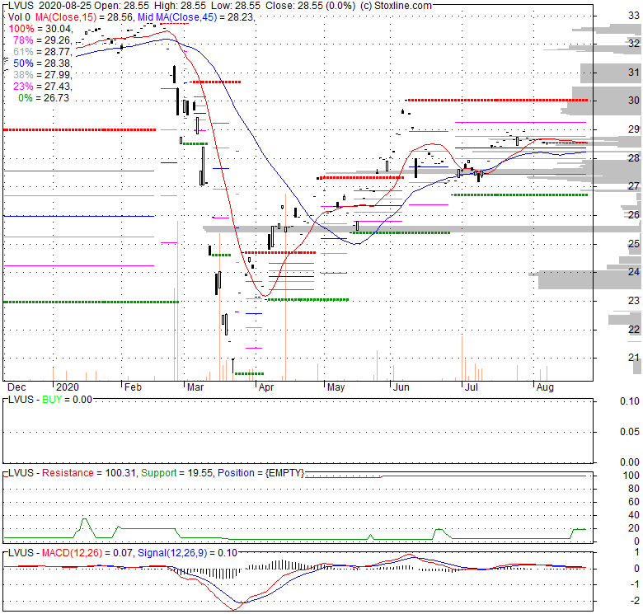This screenshot has height=614, width=643.
Task: Click the Jun label on time axis
Action: (x=401, y=387)
